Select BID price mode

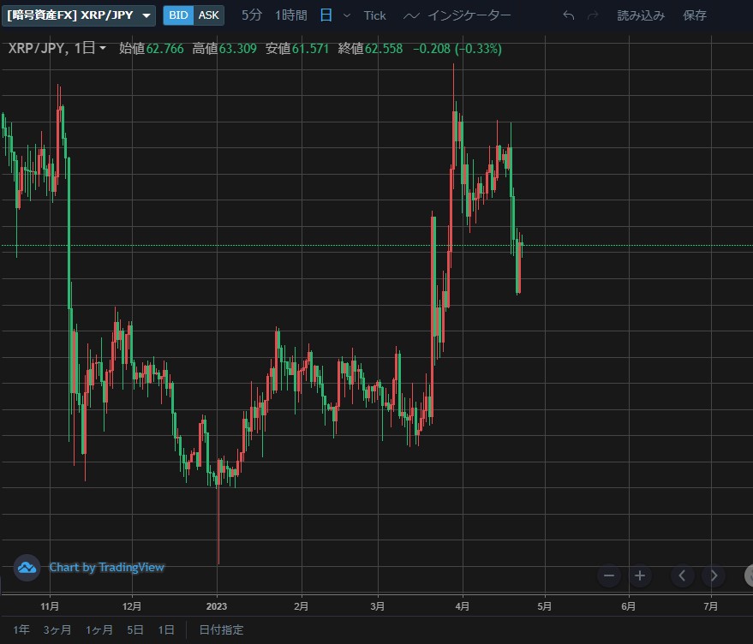tap(178, 15)
